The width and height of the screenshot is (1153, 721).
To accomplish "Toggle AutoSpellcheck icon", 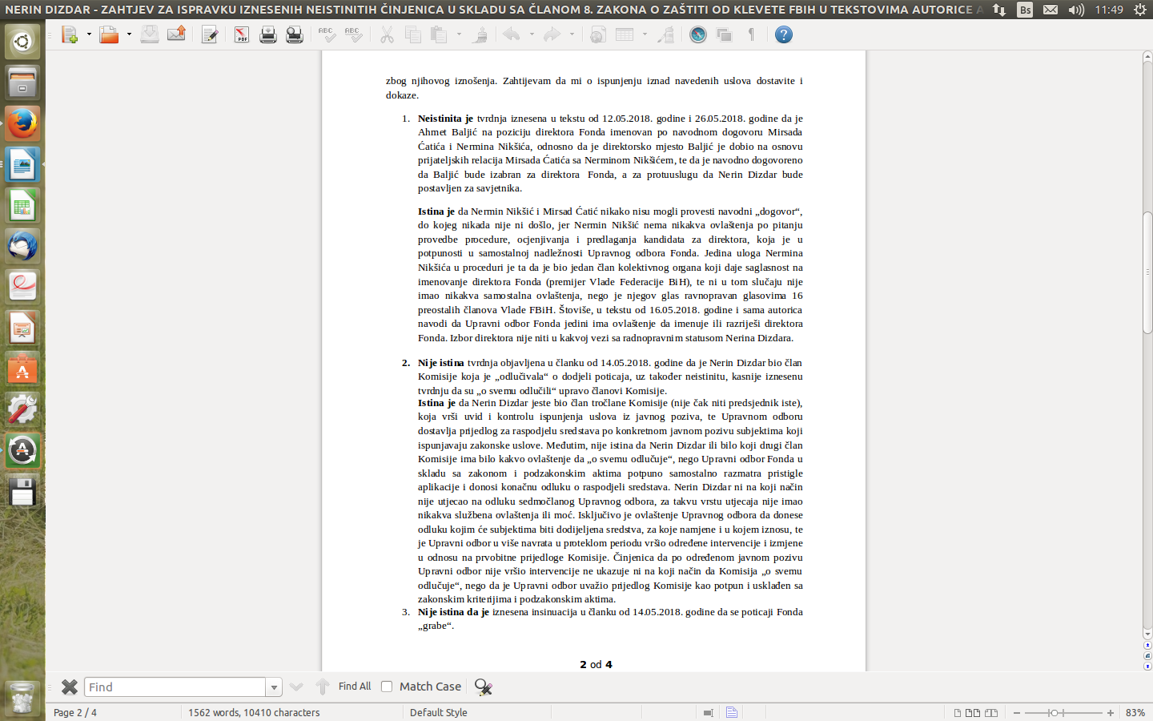I will (353, 34).
